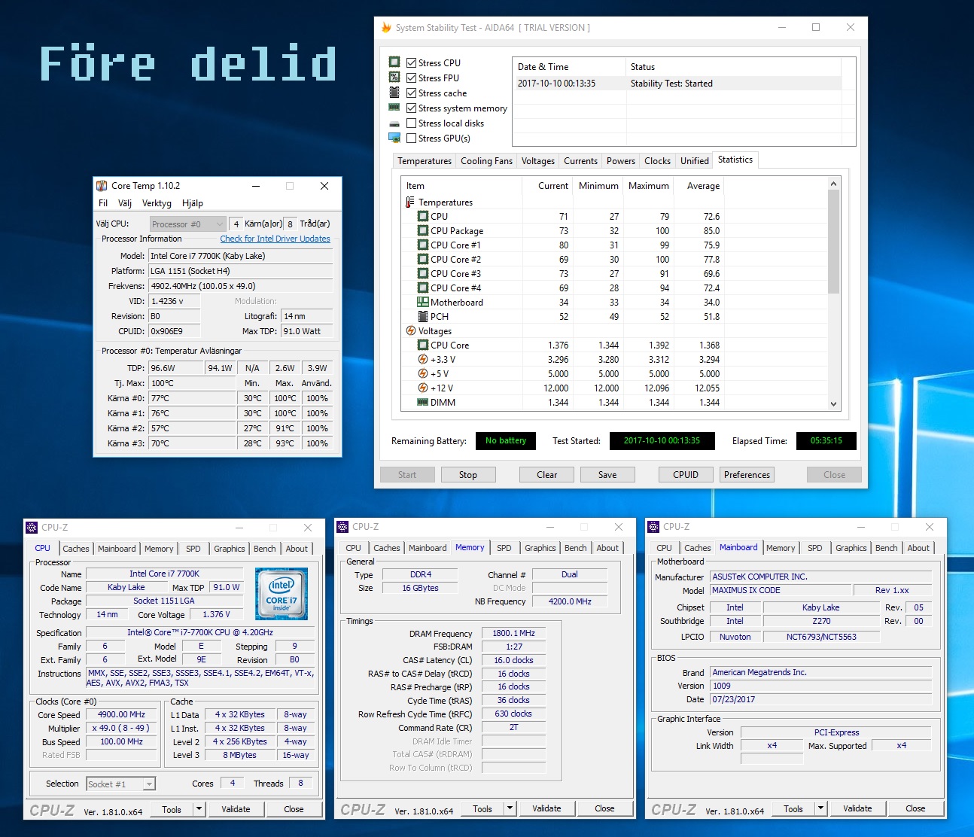Switch to Temperatures tab in AIDA64
The height and width of the screenshot is (837, 974).
coord(425,161)
